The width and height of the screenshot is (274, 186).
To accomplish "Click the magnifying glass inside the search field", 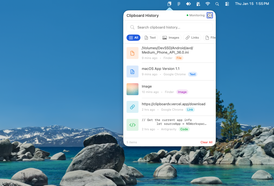I will pyautogui.click(x=132, y=27).
